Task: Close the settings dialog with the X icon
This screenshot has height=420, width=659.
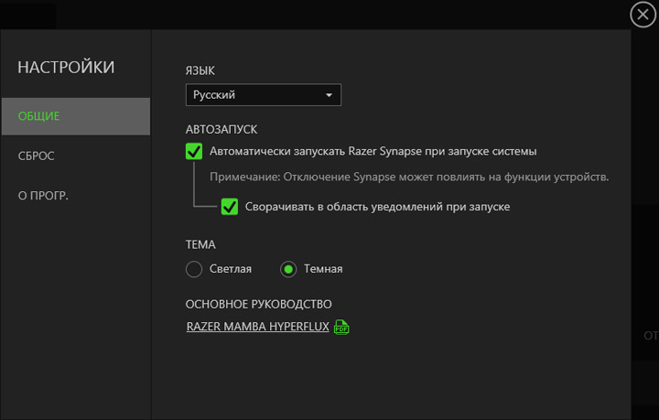Action: (643, 15)
